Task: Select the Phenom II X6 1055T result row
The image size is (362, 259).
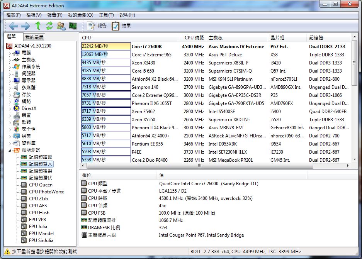Action: tap(216, 103)
